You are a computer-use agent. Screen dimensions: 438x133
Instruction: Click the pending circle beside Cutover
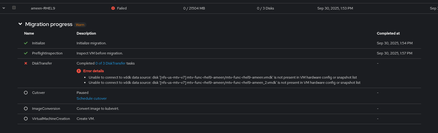(x=26, y=93)
